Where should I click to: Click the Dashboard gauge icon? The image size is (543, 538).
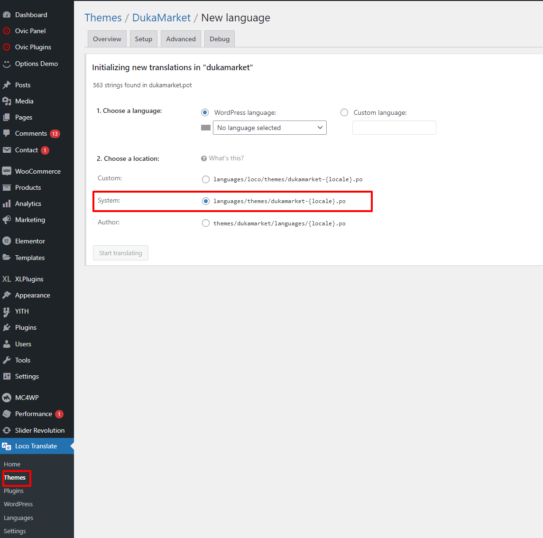pos(7,15)
